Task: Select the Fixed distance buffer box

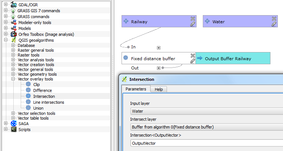Action: pyautogui.click(x=158, y=58)
